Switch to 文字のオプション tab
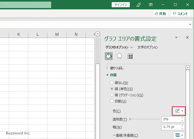The image size is (194, 139). 148,47
